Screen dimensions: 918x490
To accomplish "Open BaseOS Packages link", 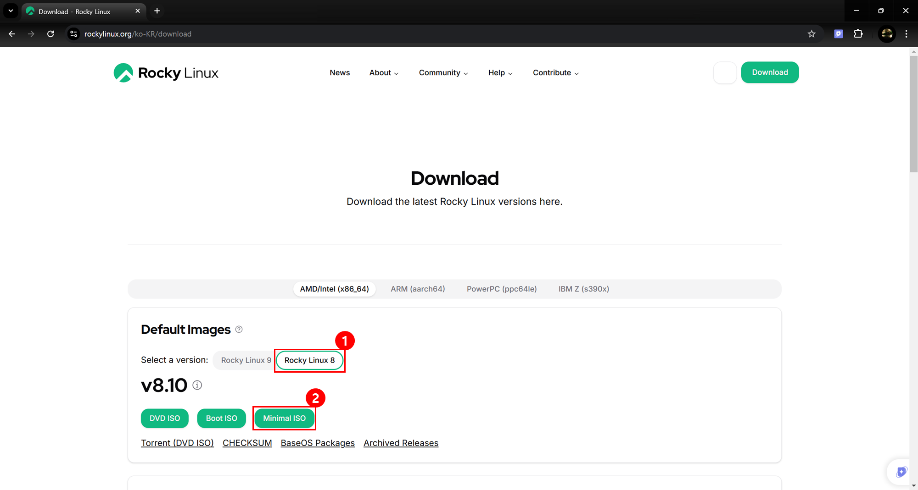I will click(318, 443).
